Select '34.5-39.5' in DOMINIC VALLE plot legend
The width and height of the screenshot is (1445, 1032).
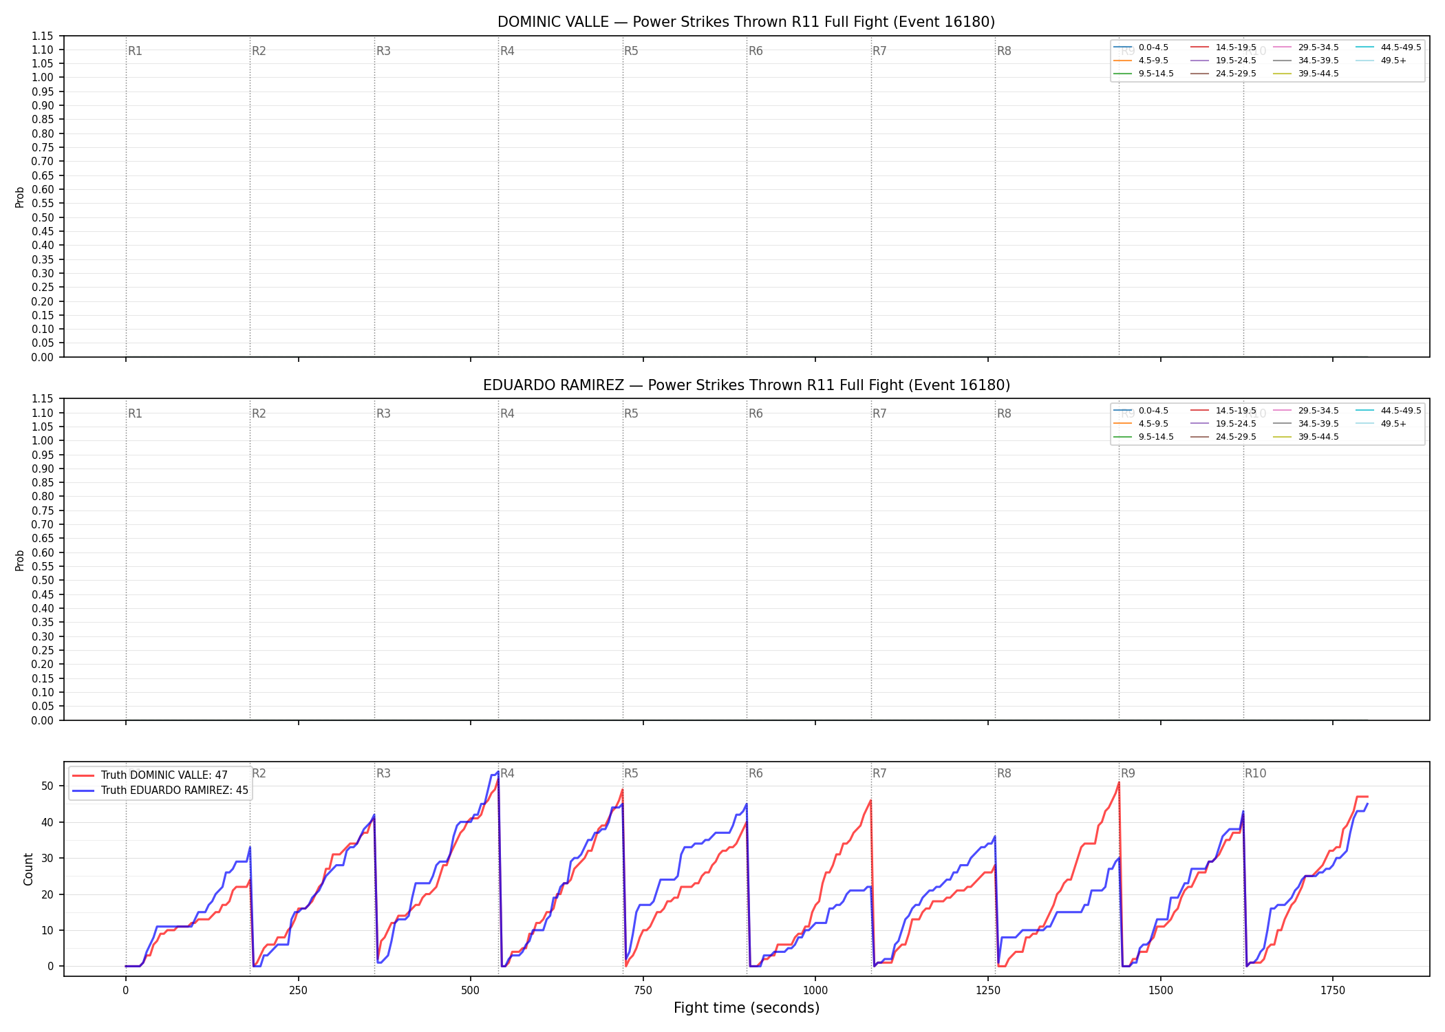click(x=1318, y=61)
